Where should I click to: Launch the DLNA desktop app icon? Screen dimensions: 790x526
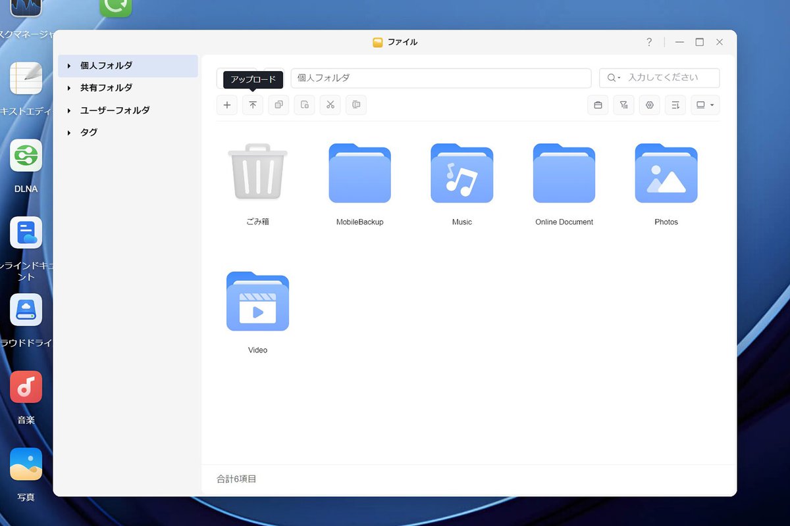click(x=26, y=156)
